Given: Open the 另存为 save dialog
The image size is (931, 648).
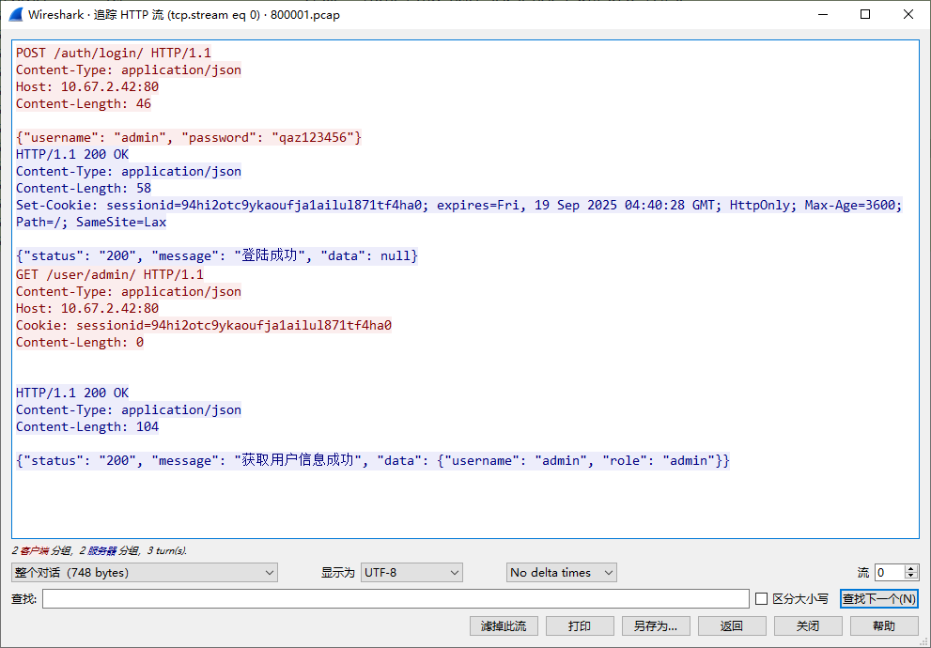Looking at the screenshot, I should tap(656, 625).
